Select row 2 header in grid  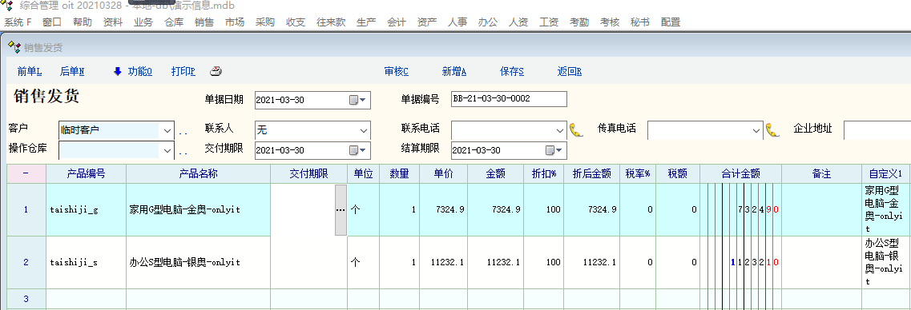pos(26,262)
